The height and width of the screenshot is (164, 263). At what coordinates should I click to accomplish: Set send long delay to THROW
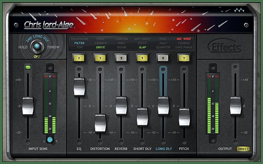click(53, 47)
